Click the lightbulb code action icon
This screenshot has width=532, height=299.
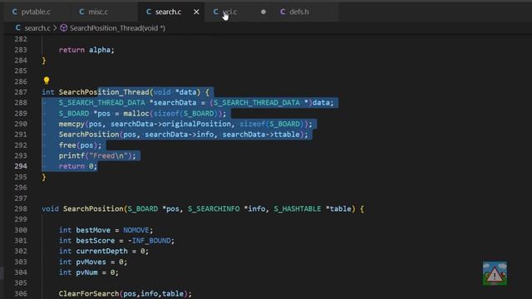[x=47, y=81]
